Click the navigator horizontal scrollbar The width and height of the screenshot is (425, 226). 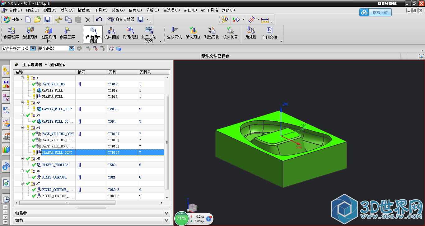[67, 203]
